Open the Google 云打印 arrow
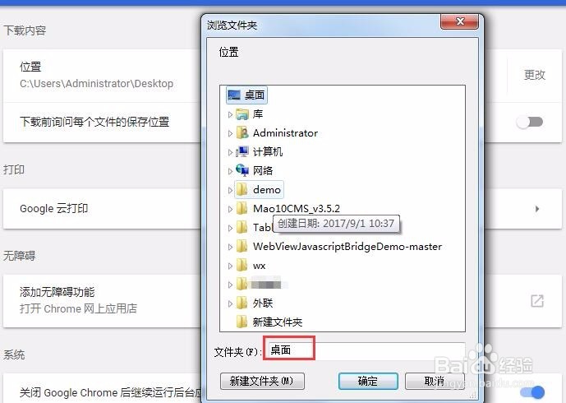 pos(537,209)
